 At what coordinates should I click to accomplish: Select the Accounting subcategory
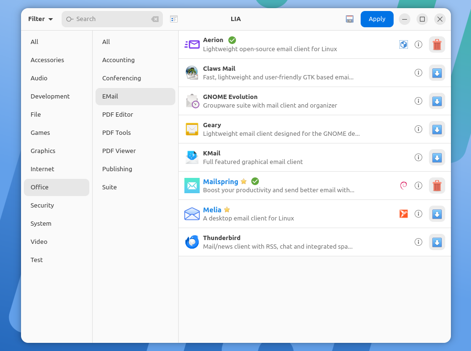tap(135, 60)
